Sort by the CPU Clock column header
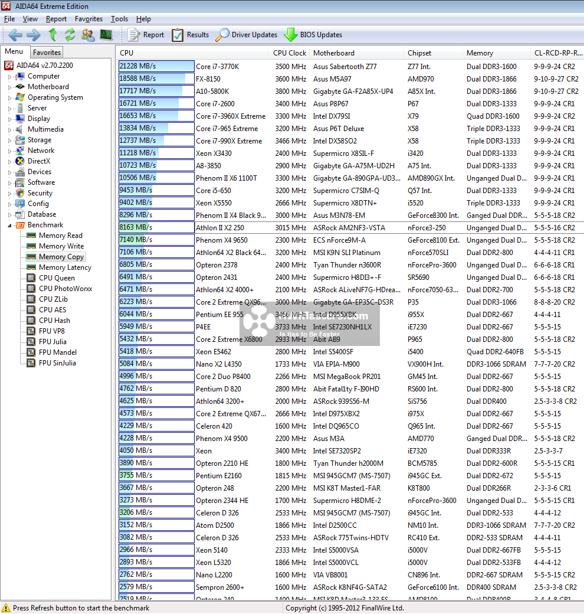 click(x=289, y=53)
